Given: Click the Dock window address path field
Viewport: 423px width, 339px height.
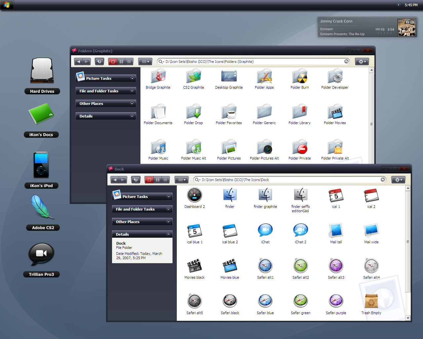Looking at the screenshot, I should [x=290, y=180].
